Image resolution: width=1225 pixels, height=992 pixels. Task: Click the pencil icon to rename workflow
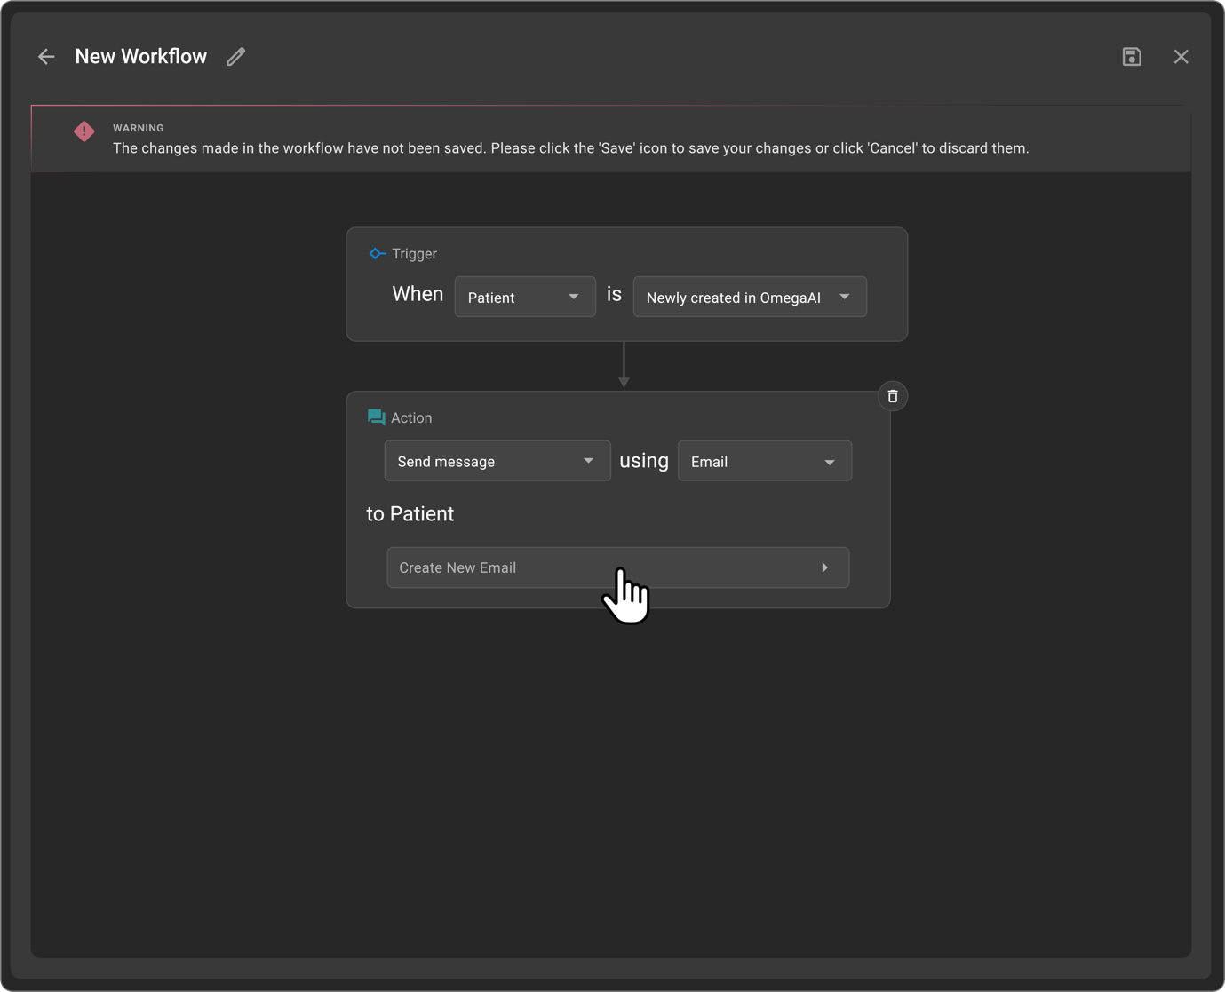pos(235,56)
